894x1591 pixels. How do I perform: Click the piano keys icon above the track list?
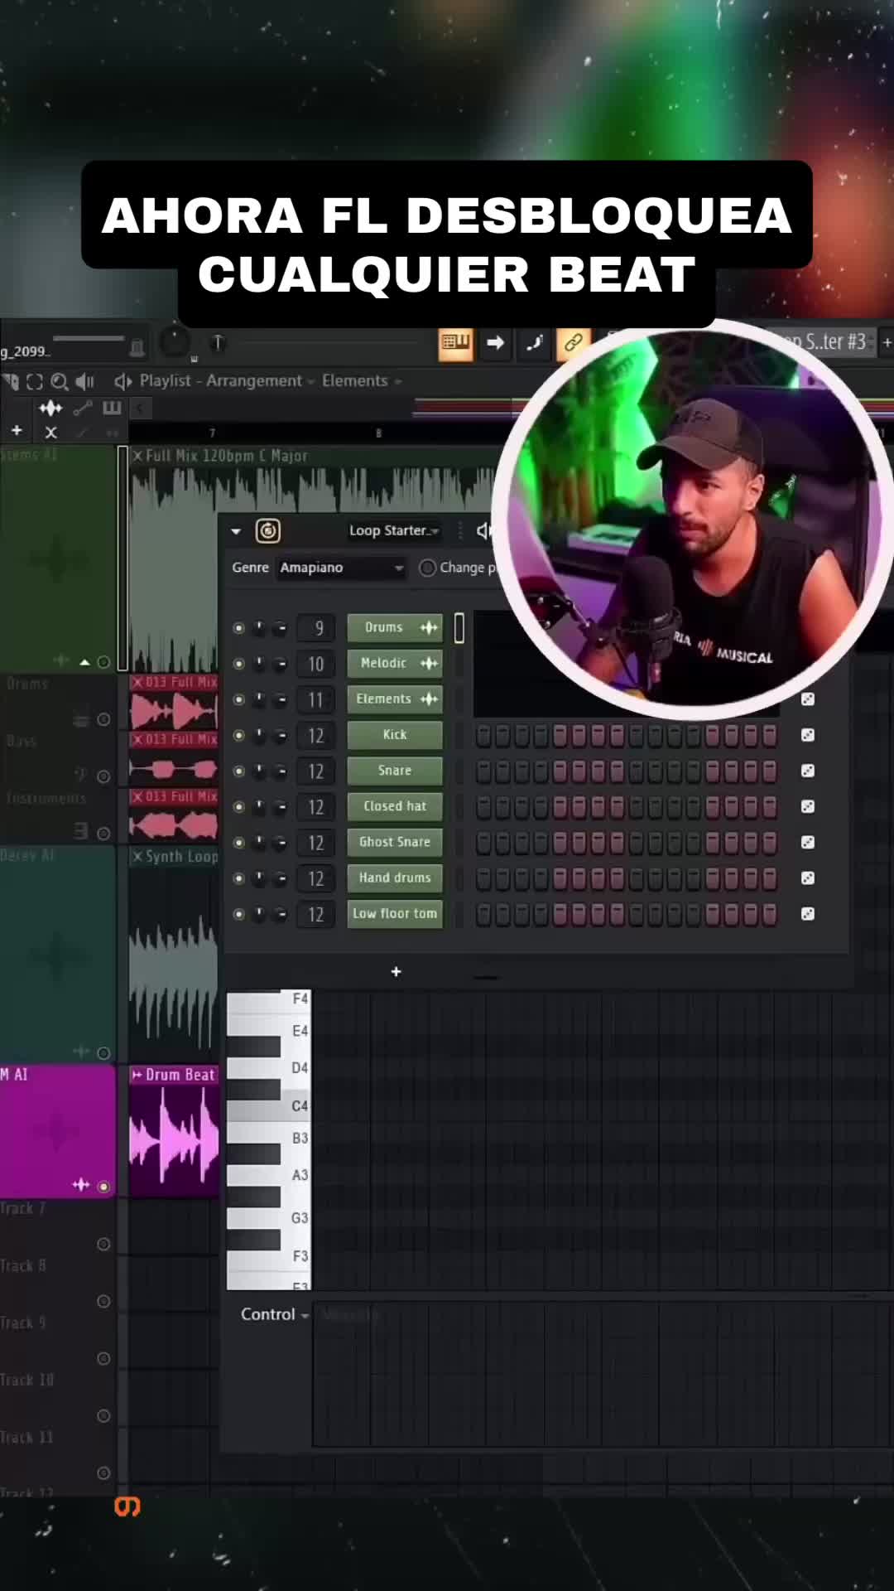point(112,408)
